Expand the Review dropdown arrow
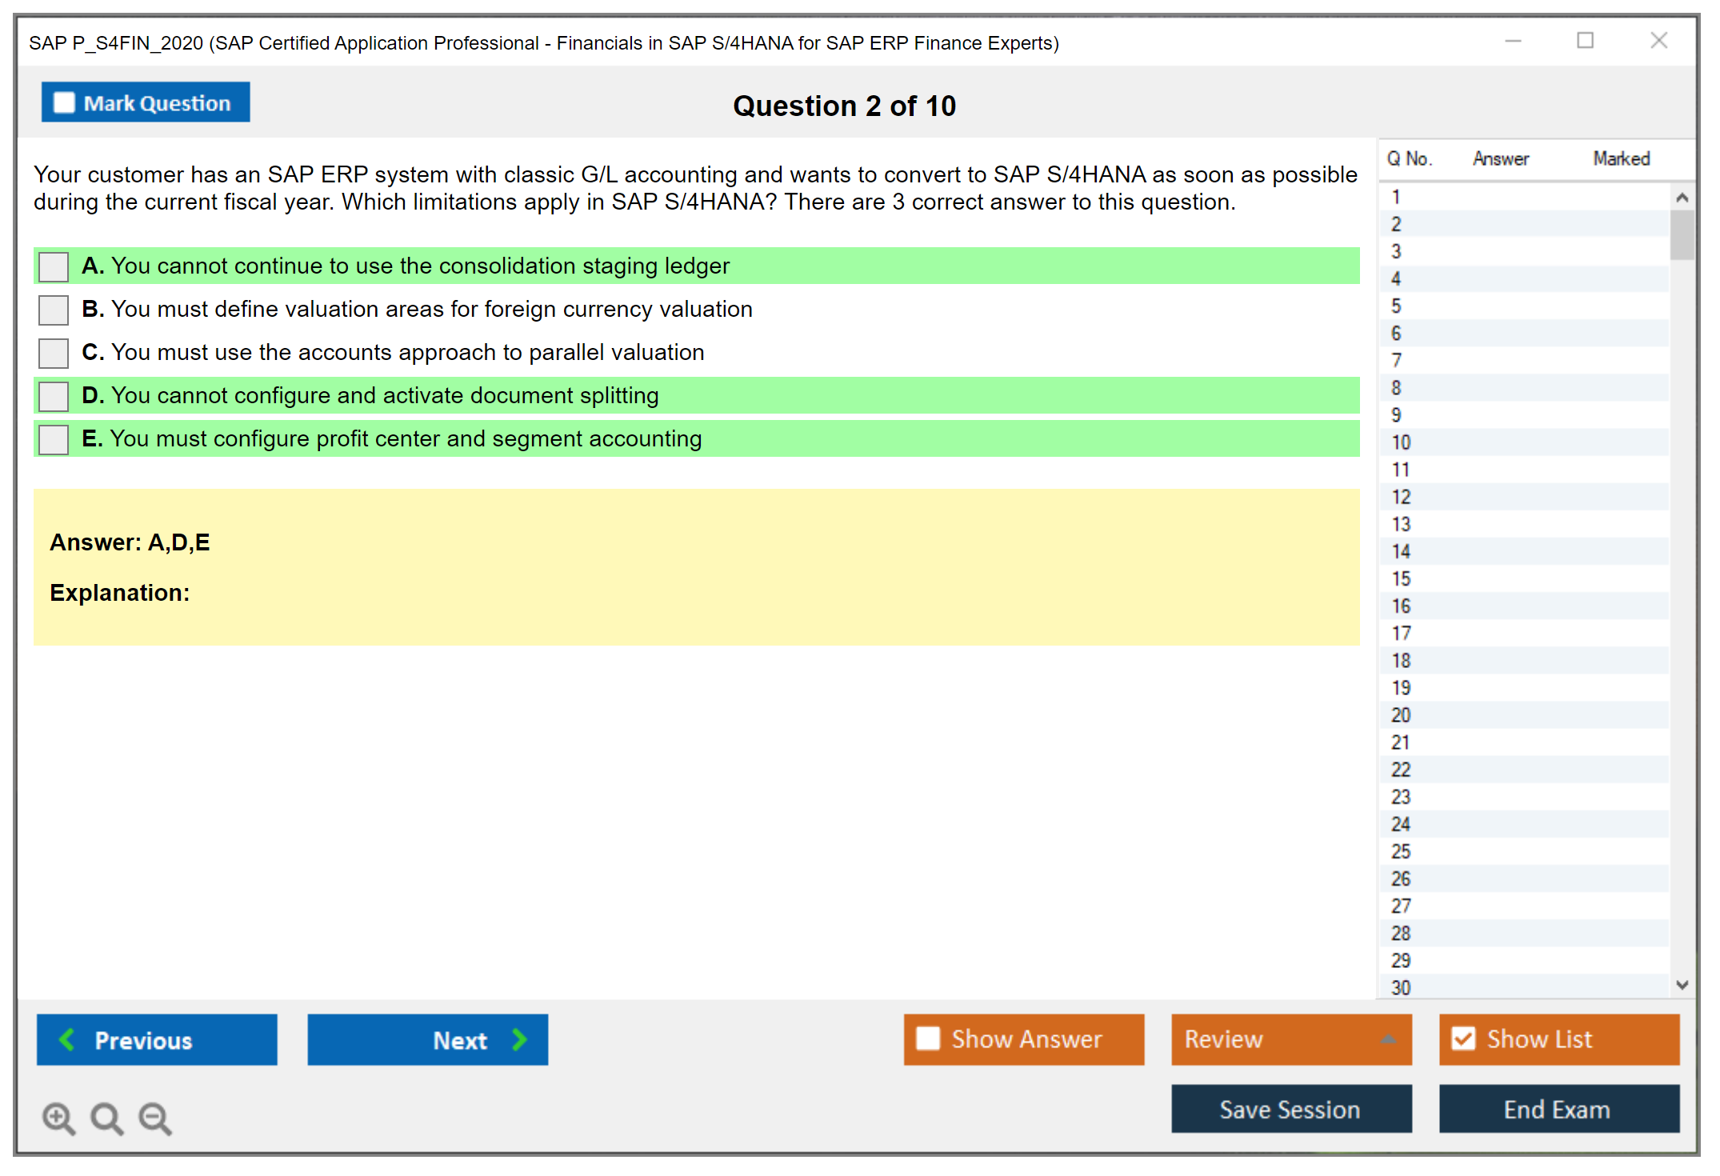 click(1388, 1039)
